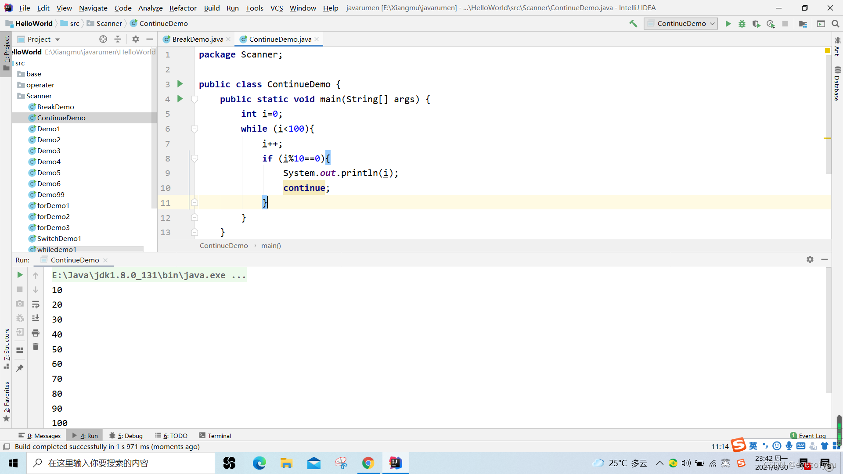Toggle the Ant side panel
The width and height of the screenshot is (843, 474).
click(x=837, y=47)
